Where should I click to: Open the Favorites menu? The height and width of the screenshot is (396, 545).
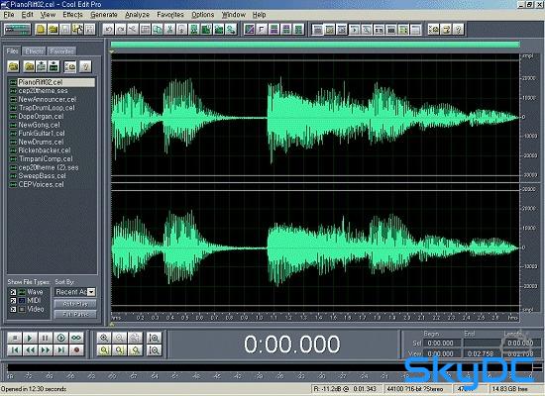point(170,15)
